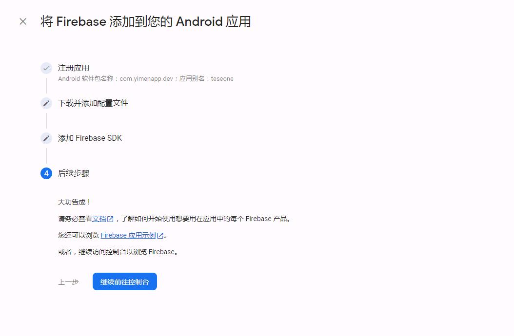Expand the 注册应用 step
This screenshot has height=336, width=514.
[x=74, y=68]
